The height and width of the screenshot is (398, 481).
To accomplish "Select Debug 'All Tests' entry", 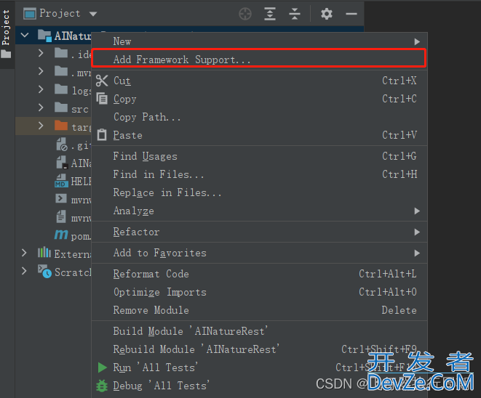I will pyautogui.click(x=259, y=386).
